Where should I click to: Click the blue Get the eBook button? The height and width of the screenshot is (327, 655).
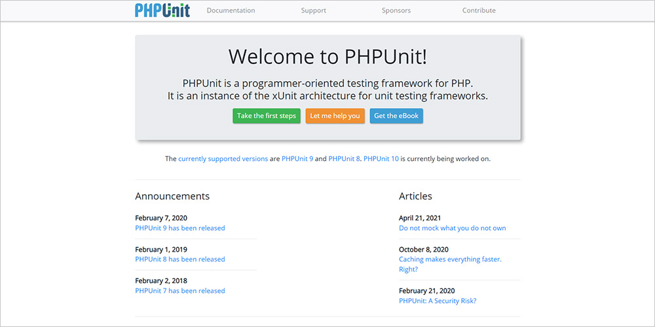[x=396, y=116]
